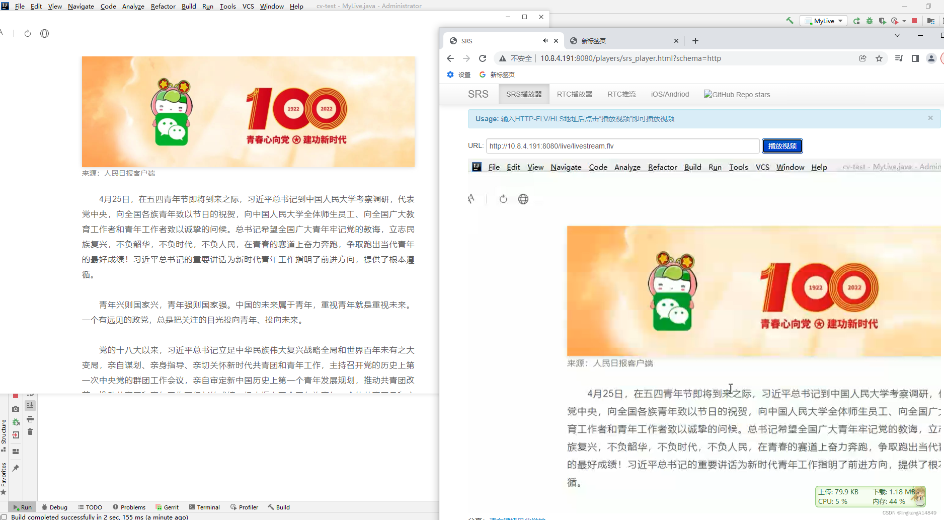
Task: Open the Favorites tool window
Action: [x=4, y=478]
